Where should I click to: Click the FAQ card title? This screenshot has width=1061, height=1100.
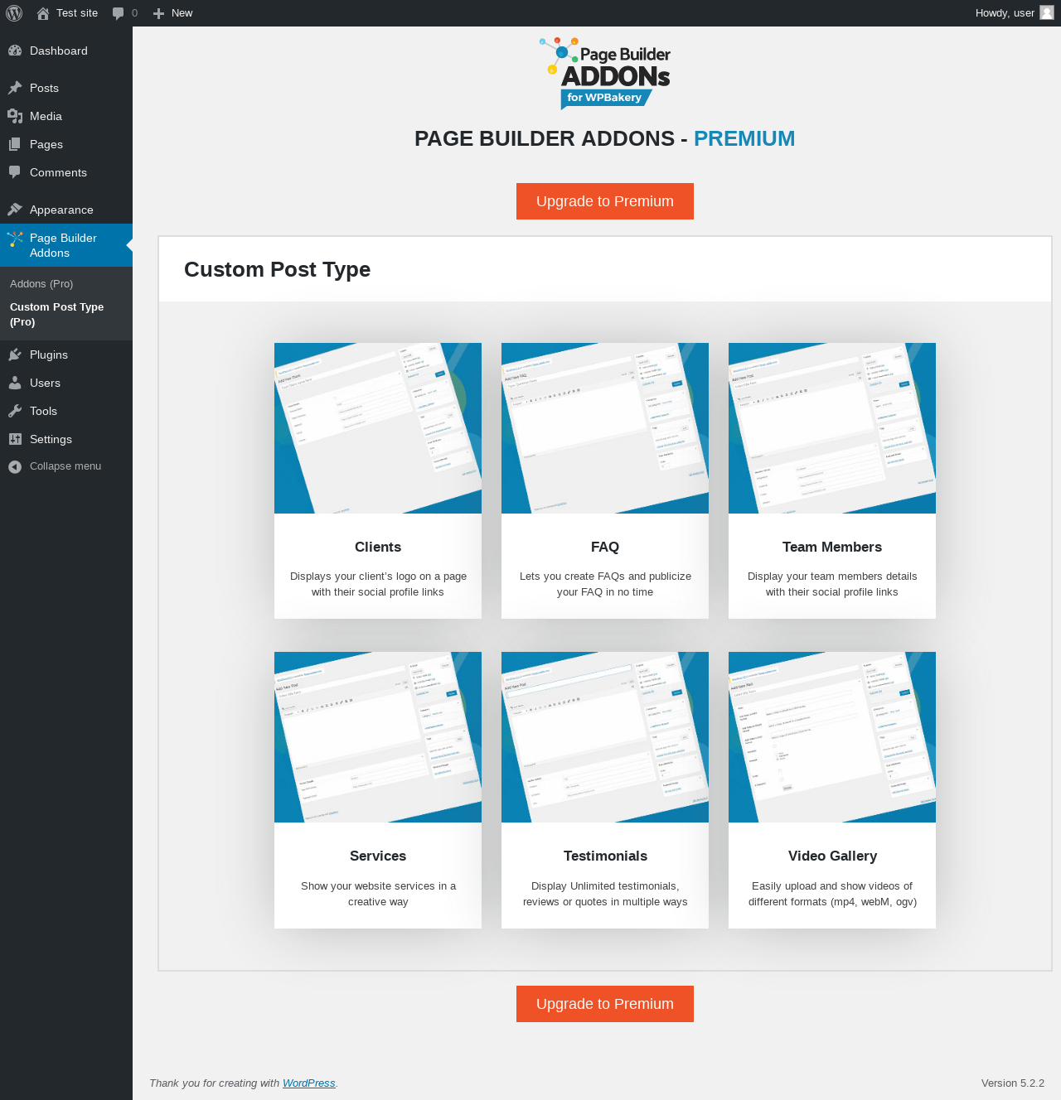605,547
